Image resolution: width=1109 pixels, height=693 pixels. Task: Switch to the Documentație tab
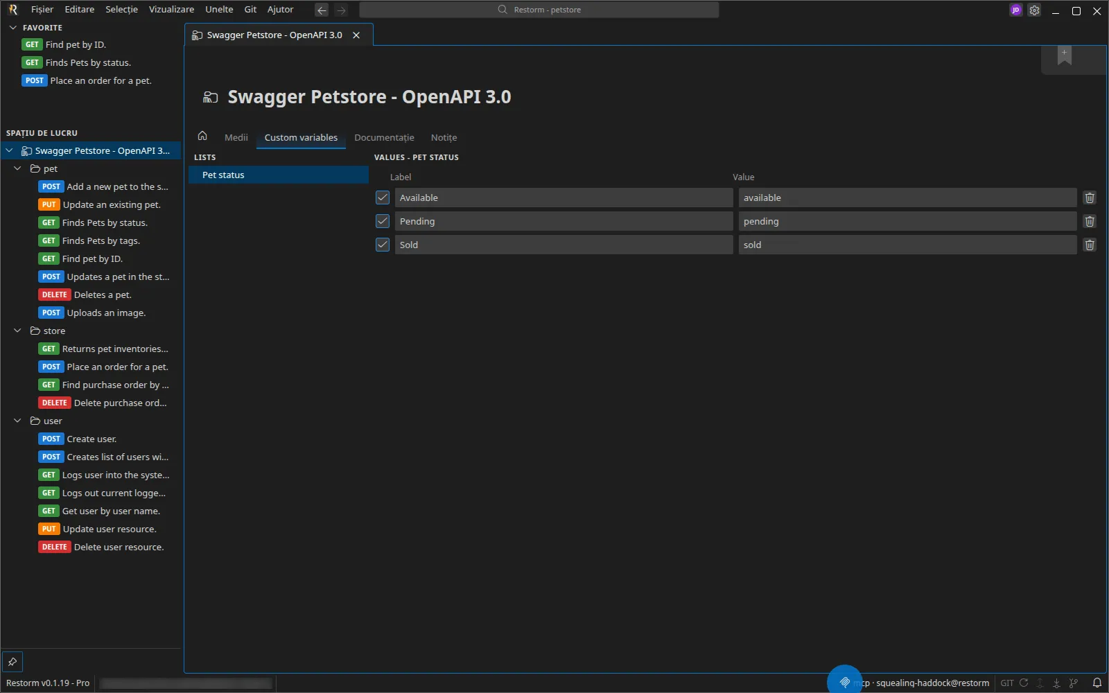coord(384,137)
